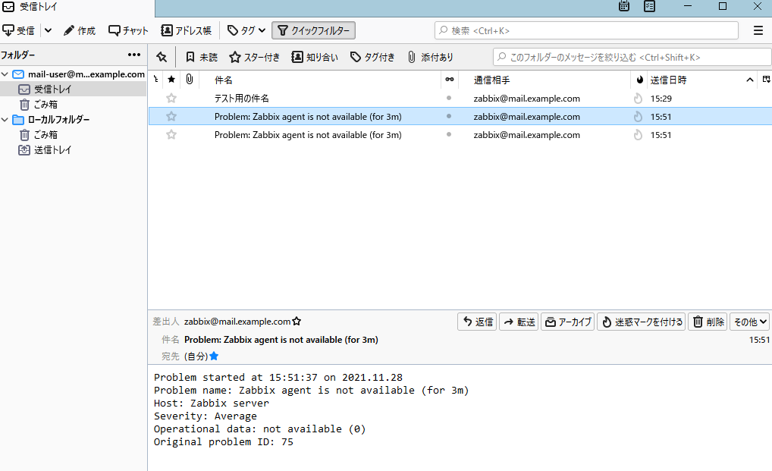Image resolution: width=772 pixels, height=471 pixels.
Task: Open the column picker icon in message list
Action: pos(766,79)
